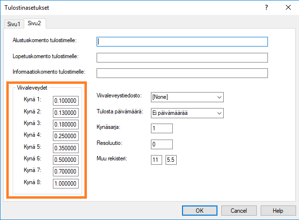The height and width of the screenshot is (220, 299).
Task: Click the question mark help icon
Action: coord(266,8)
